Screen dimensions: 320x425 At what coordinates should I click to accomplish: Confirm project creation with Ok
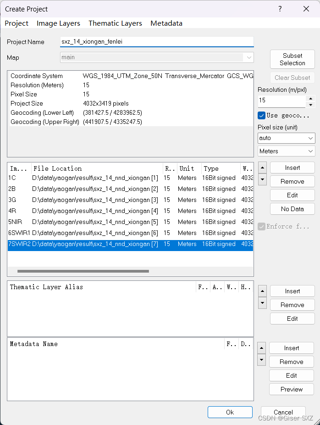[x=230, y=412]
